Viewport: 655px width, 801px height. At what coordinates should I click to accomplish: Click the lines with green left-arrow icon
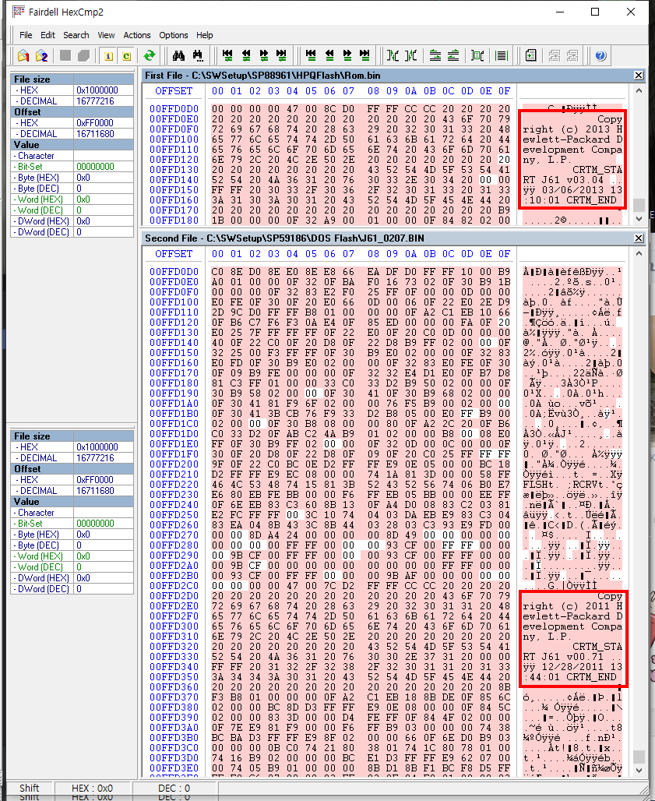point(453,55)
